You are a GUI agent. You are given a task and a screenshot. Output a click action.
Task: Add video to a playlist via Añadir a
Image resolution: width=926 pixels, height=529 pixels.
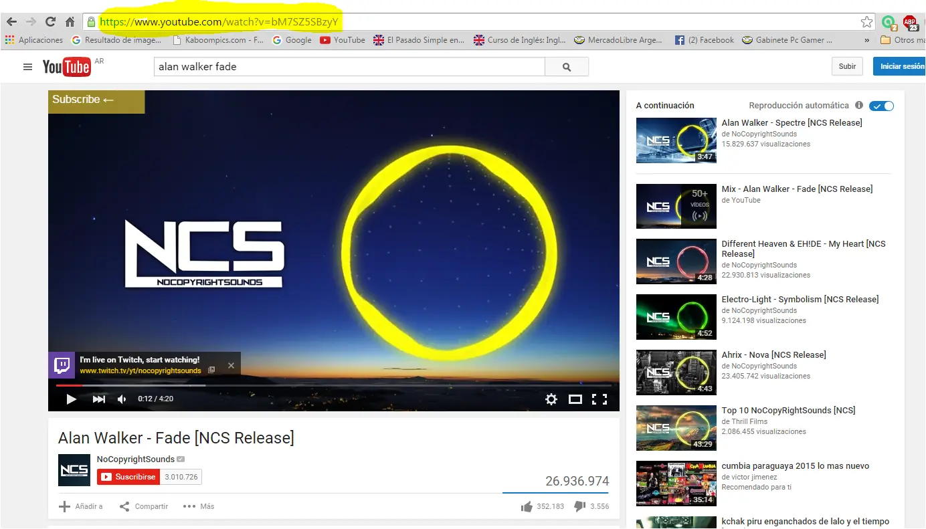click(81, 506)
